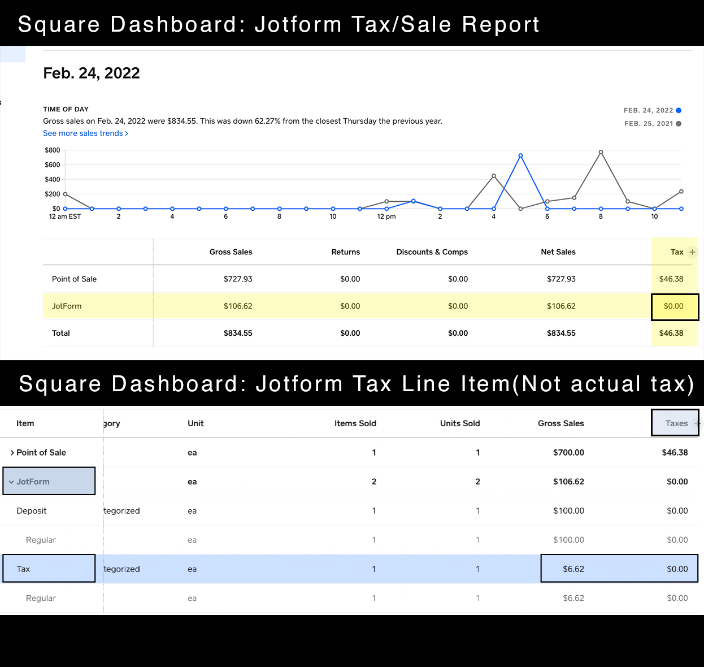Sort by the Gross Sales column header
The width and height of the screenshot is (704, 667).
[x=560, y=423]
